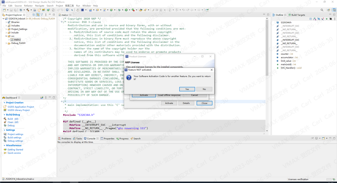Click Build (All) dashboard link
The width and height of the screenshot is (337, 183).
pyautogui.click(x=13, y=119)
